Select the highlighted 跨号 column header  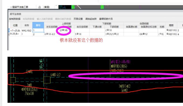[x=38, y=25]
